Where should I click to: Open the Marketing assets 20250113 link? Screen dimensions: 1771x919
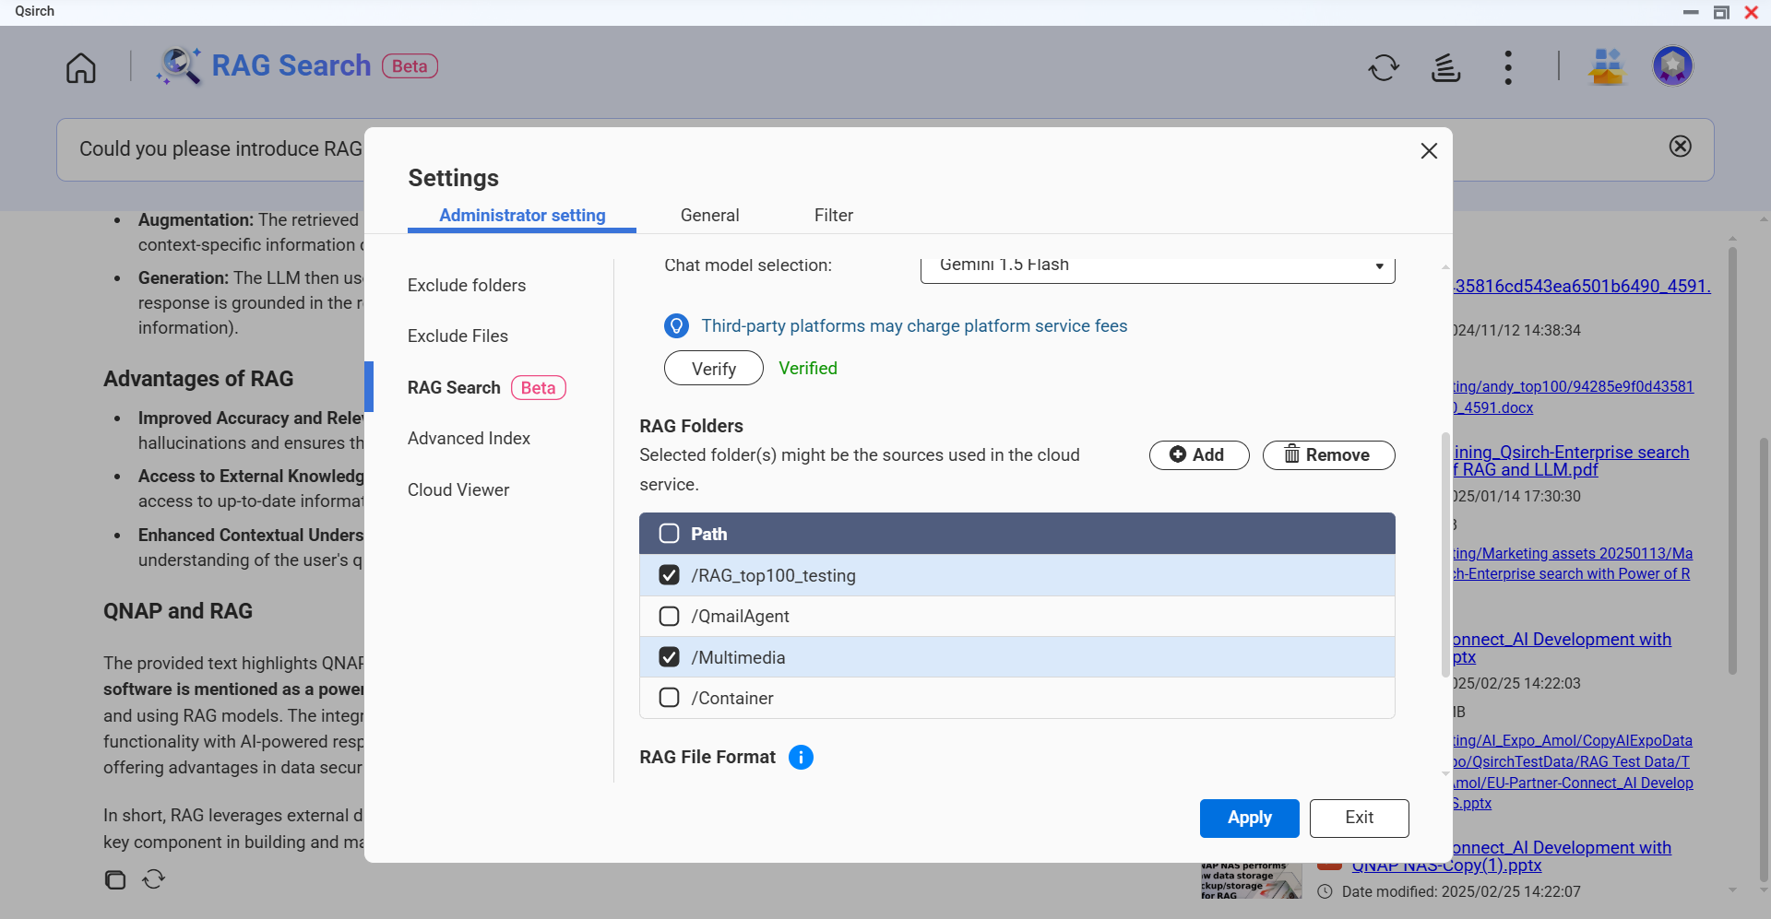[1573, 563]
